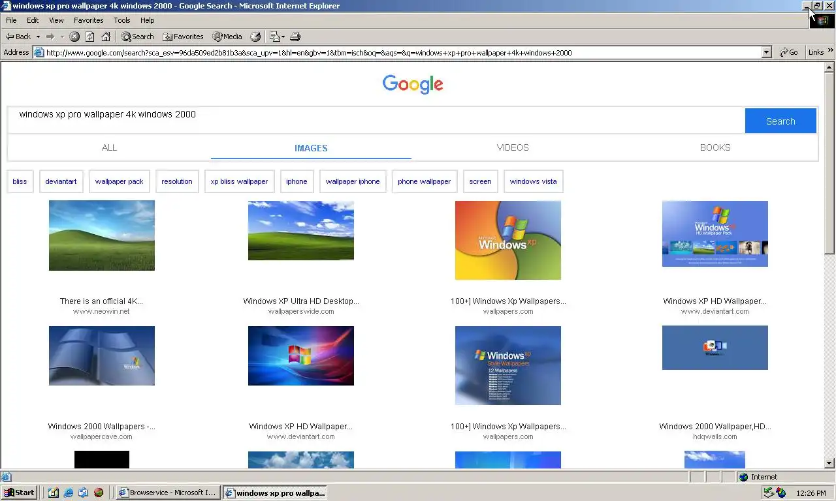Go to the Home page icon
The height and width of the screenshot is (501, 836).
click(106, 37)
